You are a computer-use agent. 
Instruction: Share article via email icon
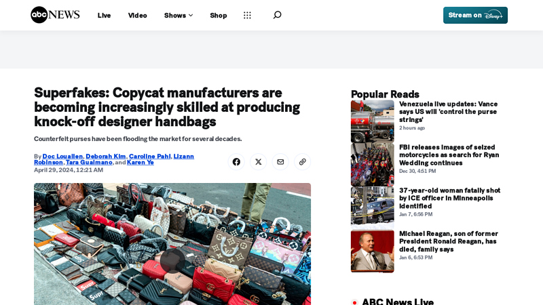(x=280, y=162)
